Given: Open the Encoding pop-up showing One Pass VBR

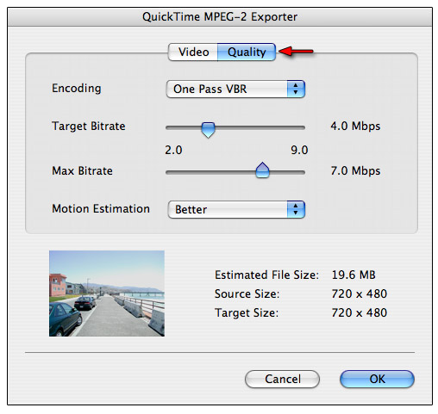Looking at the screenshot, I should tap(235, 89).
